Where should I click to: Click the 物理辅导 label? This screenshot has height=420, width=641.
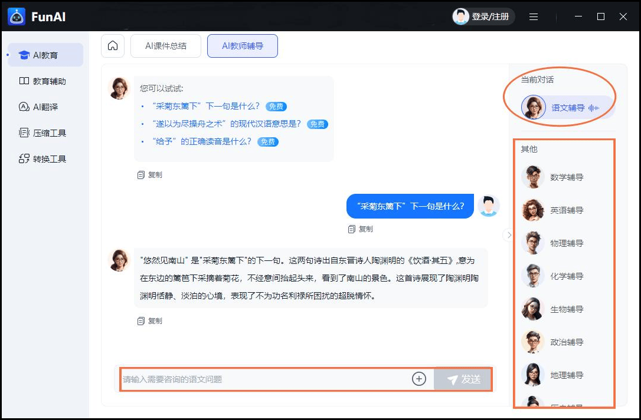click(x=567, y=243)
